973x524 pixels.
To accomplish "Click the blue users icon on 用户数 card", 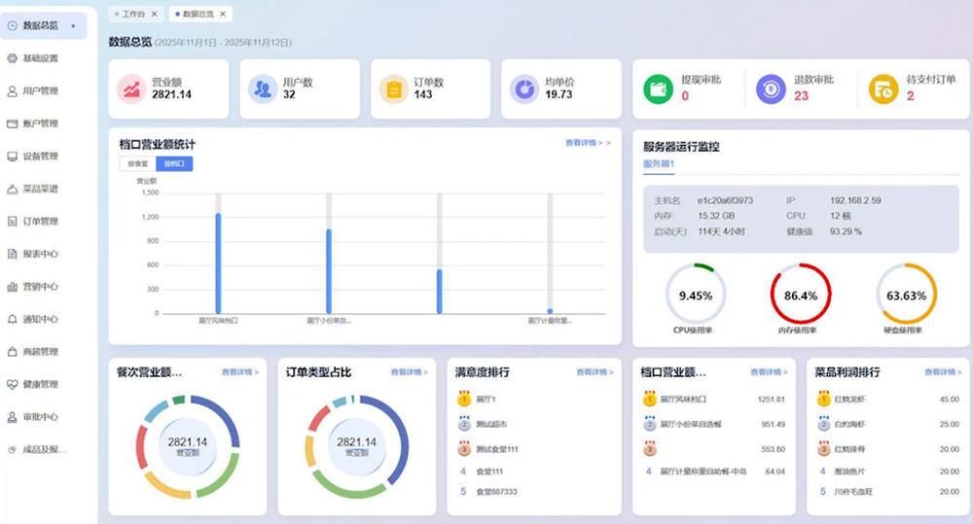I will pyautogui.click(x=263, y=88).
